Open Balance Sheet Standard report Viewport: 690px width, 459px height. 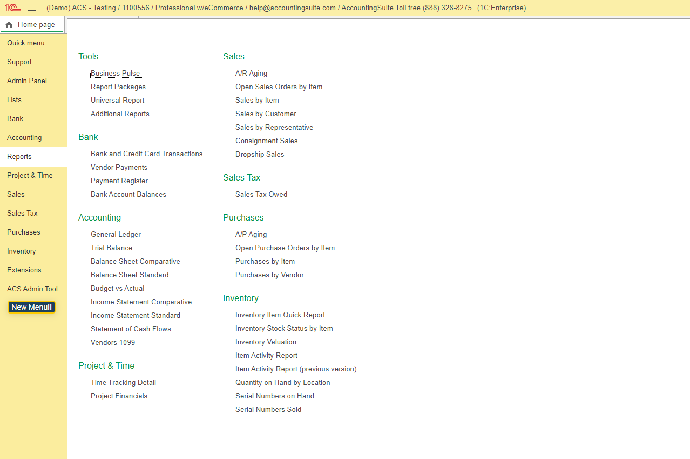coord(130,275)
